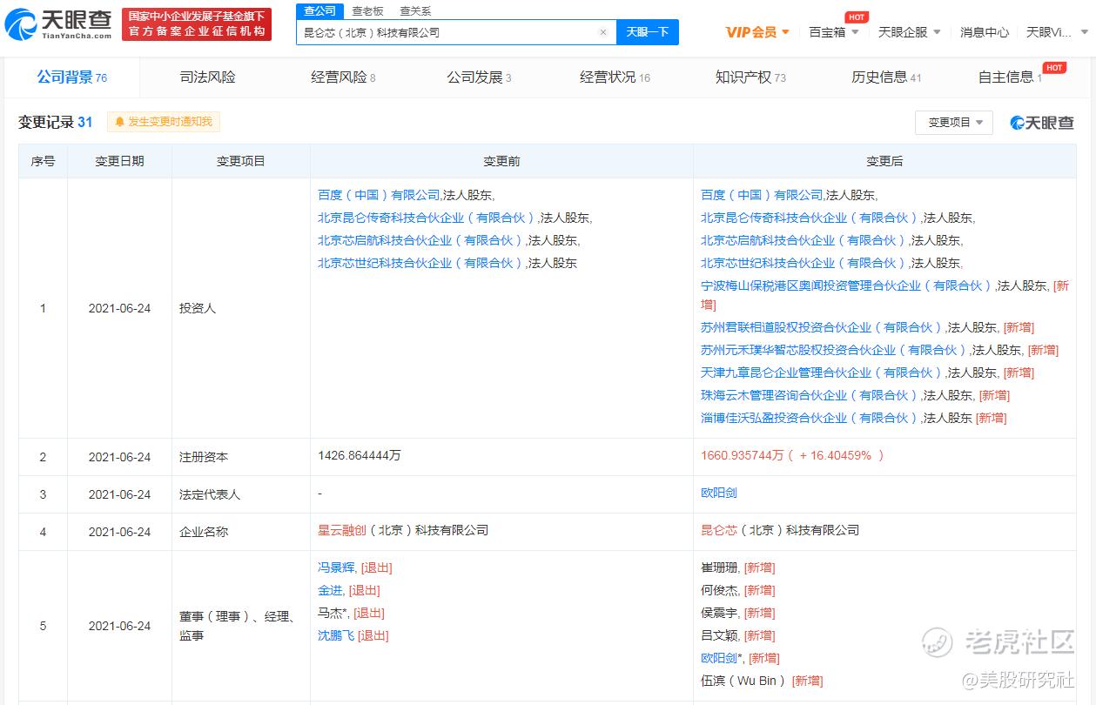Open 百度（中国）有限公司 link in 变更前 column
The image size is (1096, 705).
coord(379,196)
